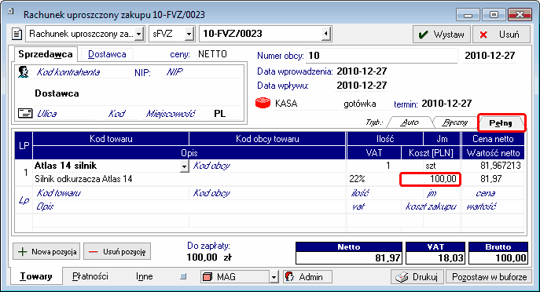Open the document type dropdown 'Rachunek uproszczony za...'
The height and width of the screenshot is (292, 540).
point(139,34)
